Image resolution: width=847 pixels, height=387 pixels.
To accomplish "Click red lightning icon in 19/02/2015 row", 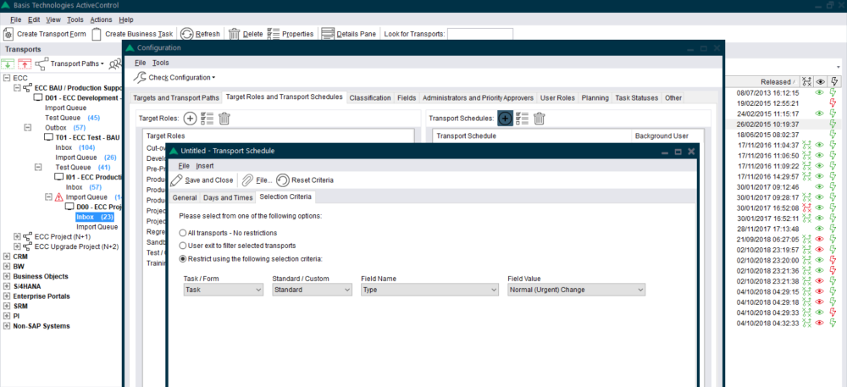I will point(833,103).
